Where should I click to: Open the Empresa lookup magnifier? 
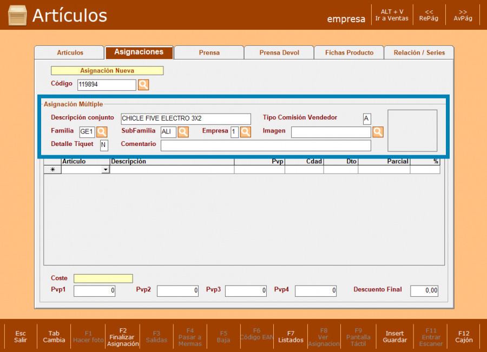[x=246, y=131]
